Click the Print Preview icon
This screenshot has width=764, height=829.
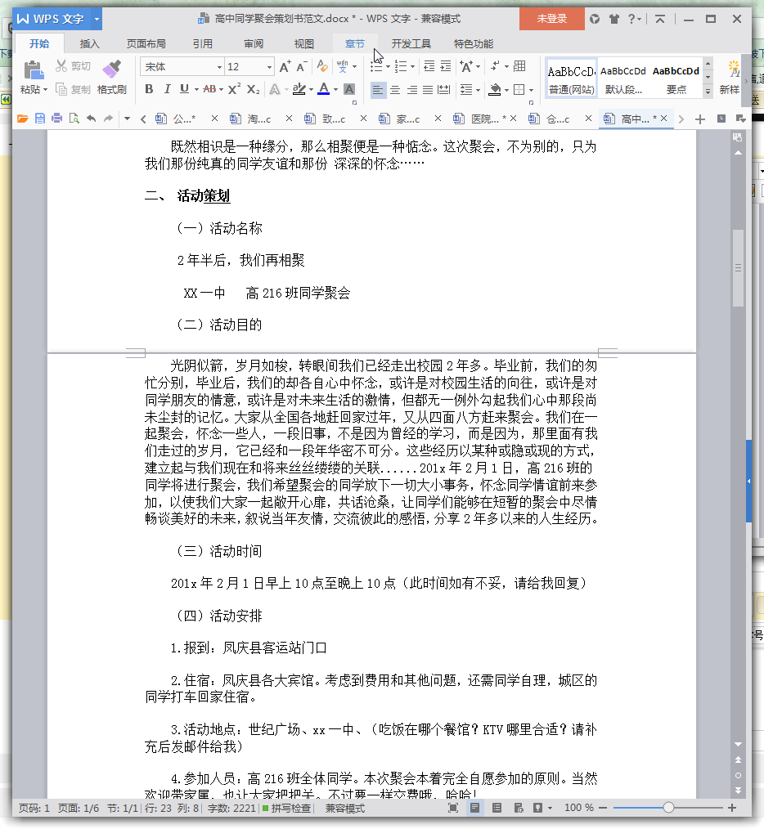click(74, 119)
